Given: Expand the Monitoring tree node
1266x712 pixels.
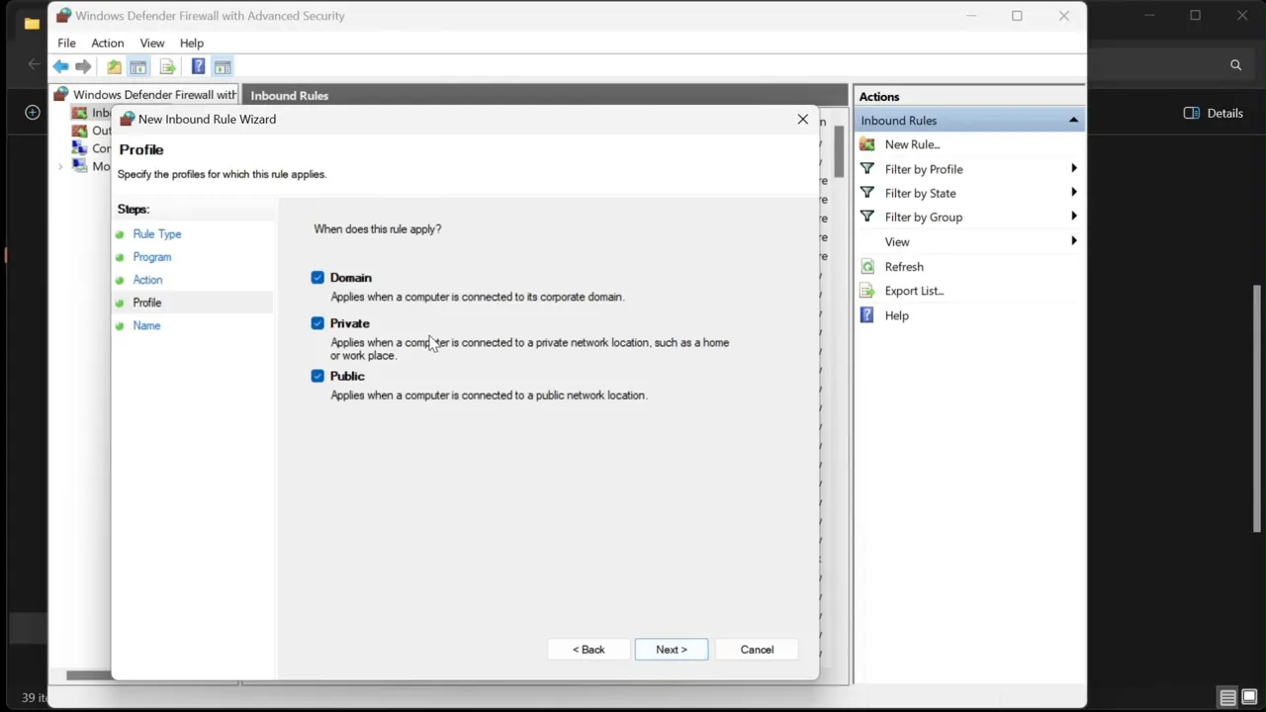Looking at the screenshot, I should (x=60, y=166).
